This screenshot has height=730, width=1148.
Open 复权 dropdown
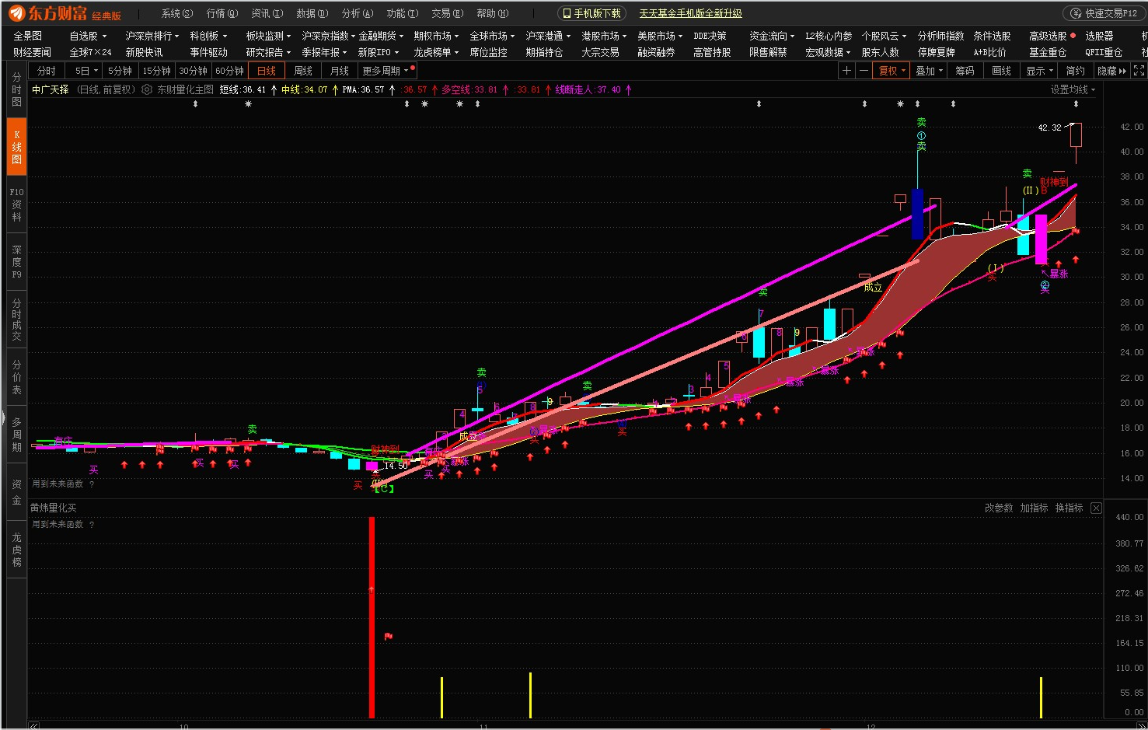(892, 71)
